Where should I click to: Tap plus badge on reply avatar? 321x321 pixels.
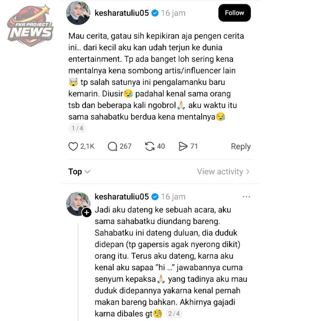pyautogui.click(x=87, y=213)
